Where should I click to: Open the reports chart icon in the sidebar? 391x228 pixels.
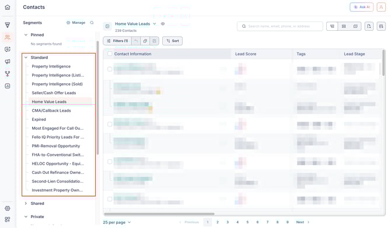pyautogui.click(x=8, y=85)
